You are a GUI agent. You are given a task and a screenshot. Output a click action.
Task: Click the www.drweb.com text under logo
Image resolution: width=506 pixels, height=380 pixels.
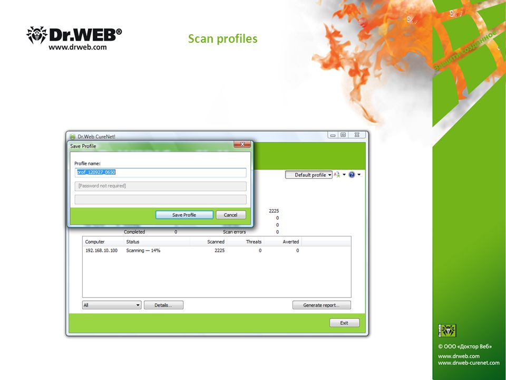click(x=77, y=47)
